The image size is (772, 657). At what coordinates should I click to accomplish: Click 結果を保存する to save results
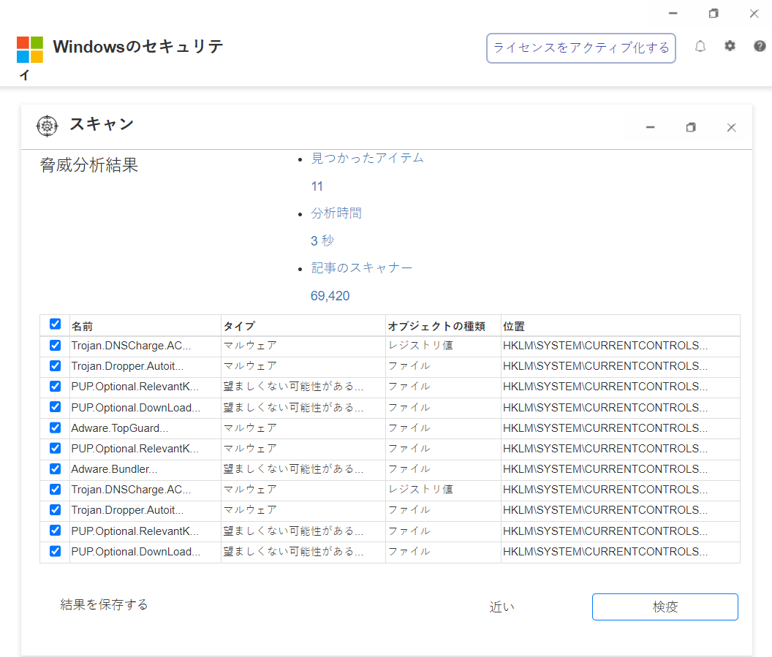[x=104, y=604]
